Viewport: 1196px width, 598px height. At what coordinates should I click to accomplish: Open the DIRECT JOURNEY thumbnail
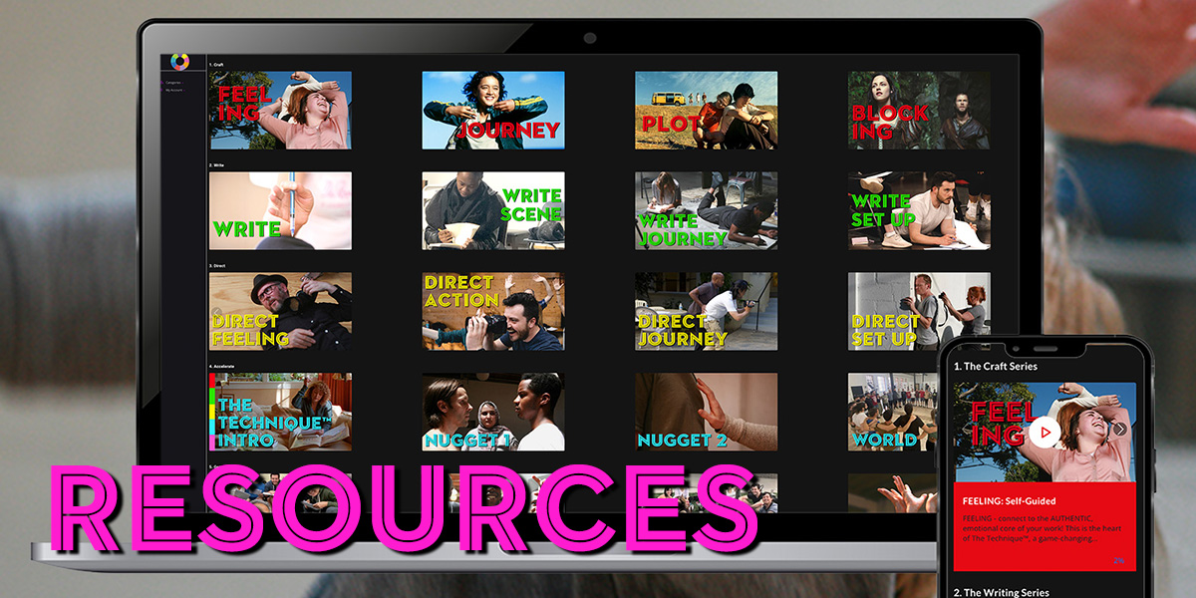(707, 311)
